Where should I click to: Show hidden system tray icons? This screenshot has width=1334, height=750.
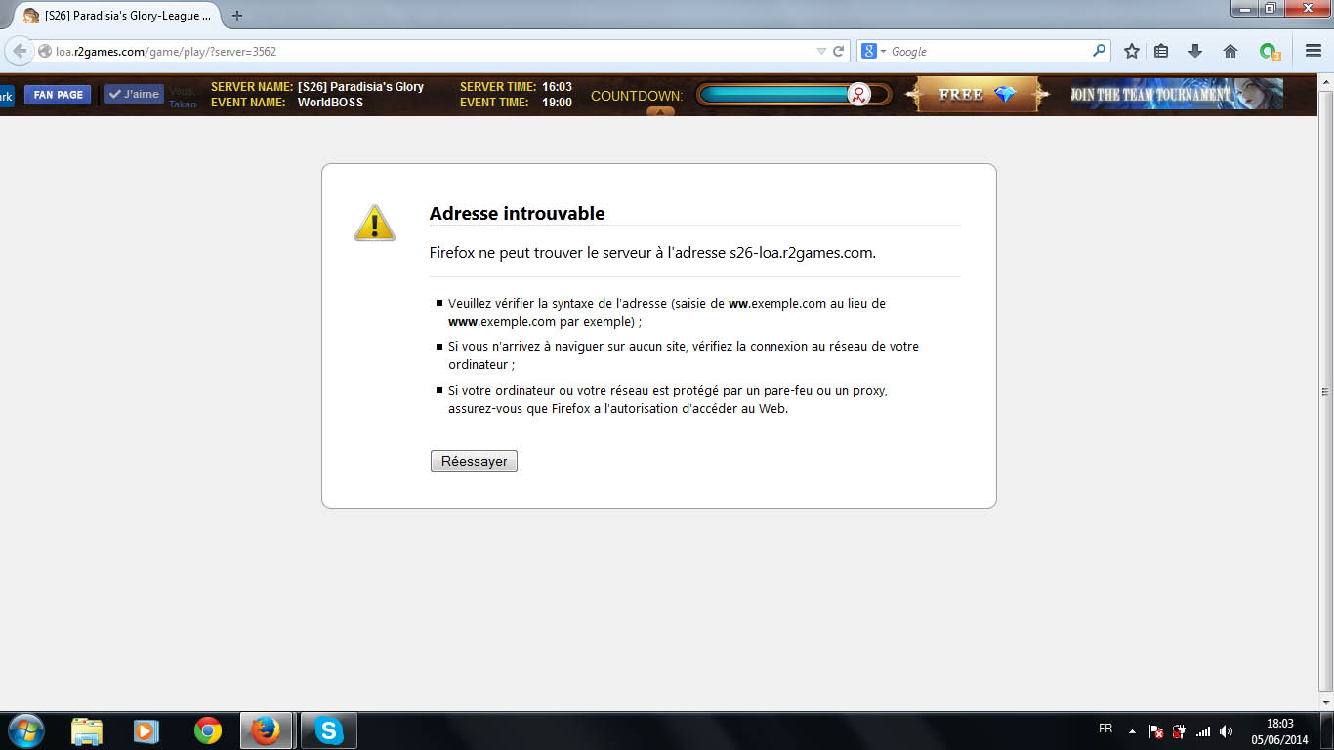[1132, 730]
